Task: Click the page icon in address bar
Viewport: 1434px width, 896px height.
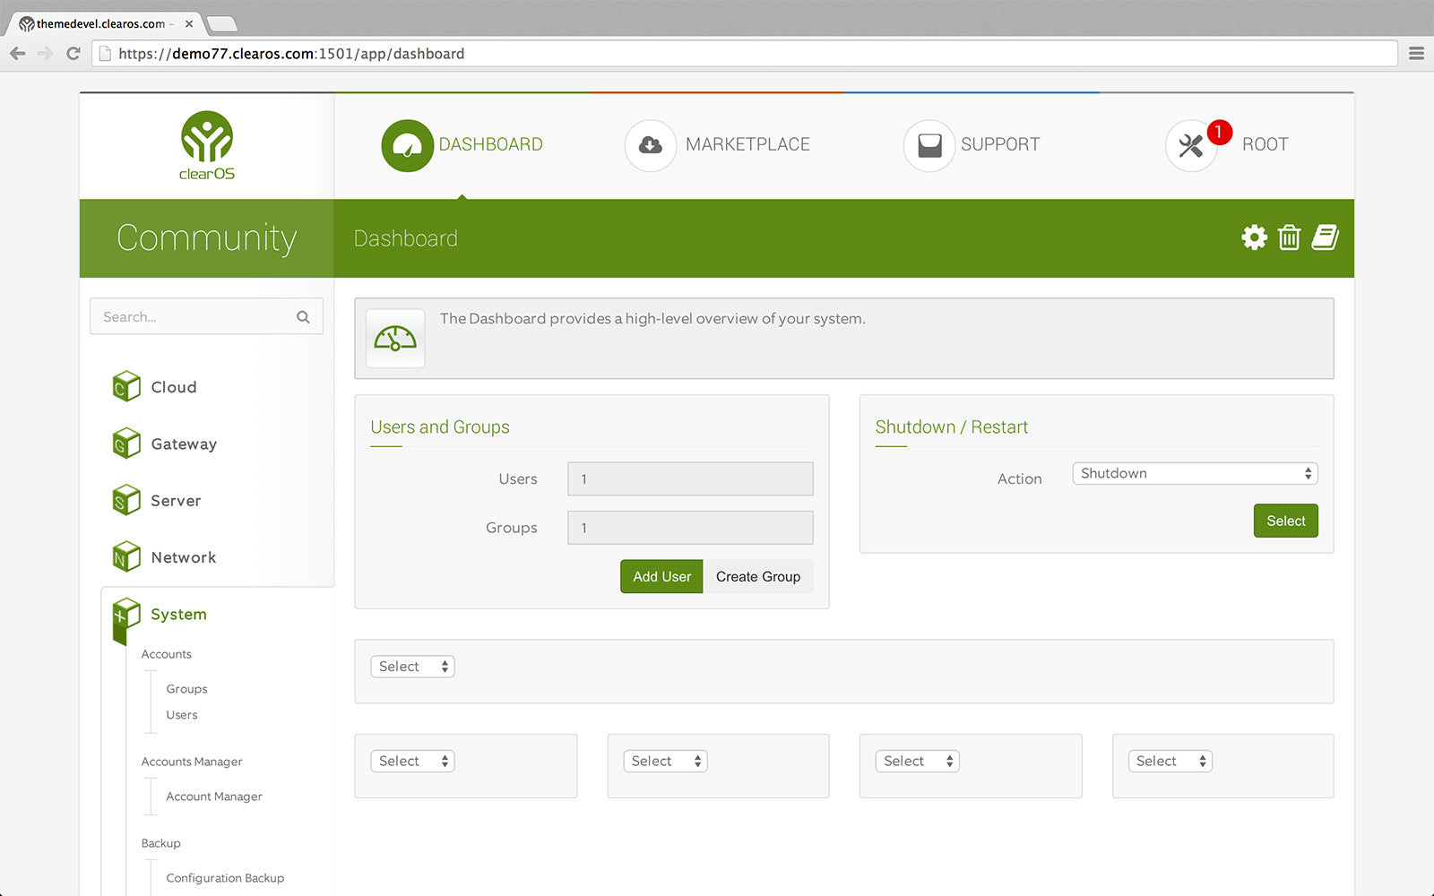Action: pyautogui.click(x=105, y=54)
